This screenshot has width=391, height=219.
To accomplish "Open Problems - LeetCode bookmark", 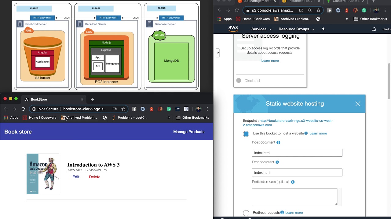I will click(130, 117).
